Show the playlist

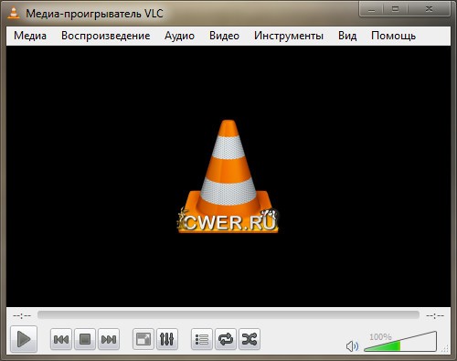(202, 339)
